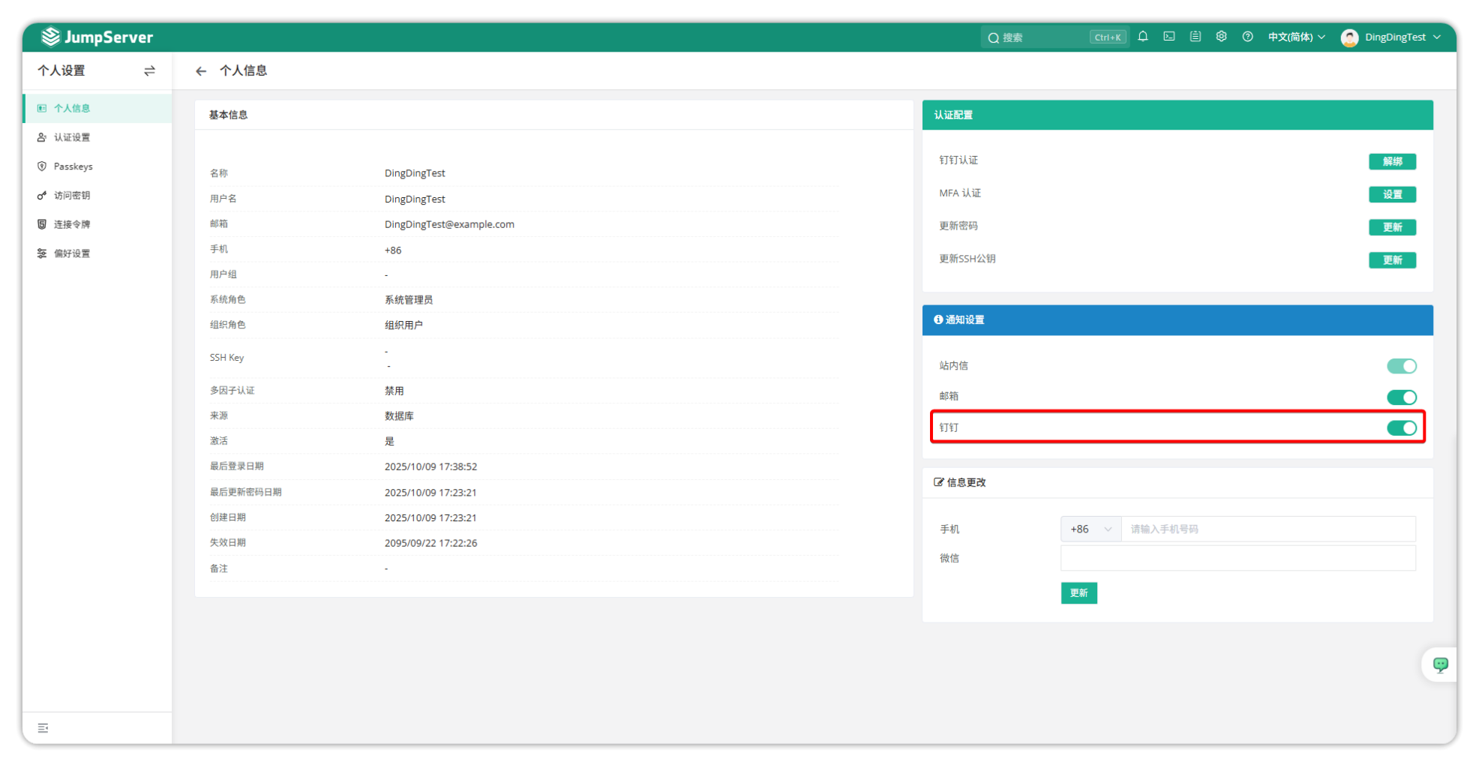Open the floating chat assistant icon
The image size is (1479, 759).
pos(1439,664)
